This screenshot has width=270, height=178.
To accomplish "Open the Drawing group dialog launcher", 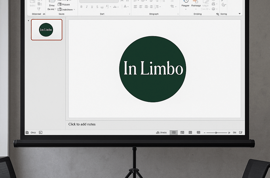I will pyautogui.click(x=218, y=13).
